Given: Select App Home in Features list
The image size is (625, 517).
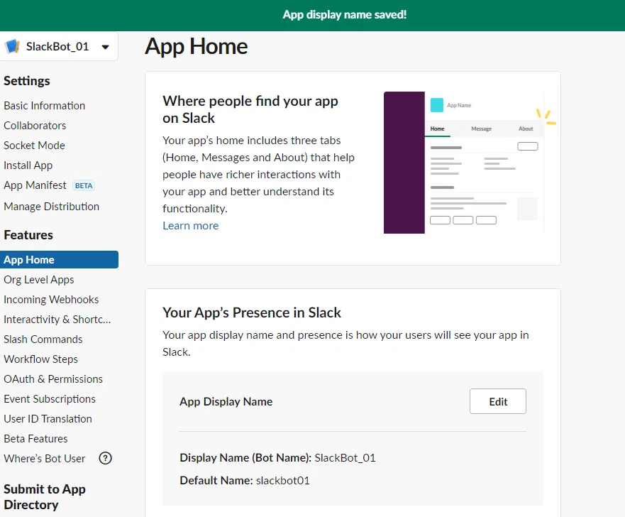Looking at the screenshot, I should click(x=59, y=260).
